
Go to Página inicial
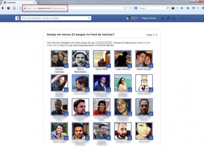pos(148,18)
